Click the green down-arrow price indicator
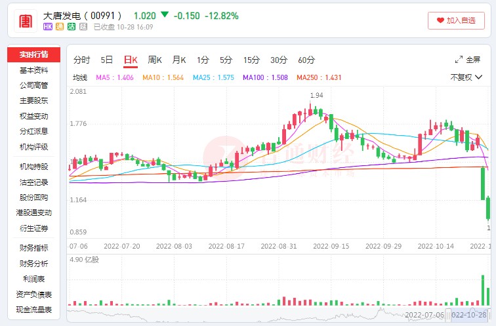496x326 pixels. click(x=165, y=14)
